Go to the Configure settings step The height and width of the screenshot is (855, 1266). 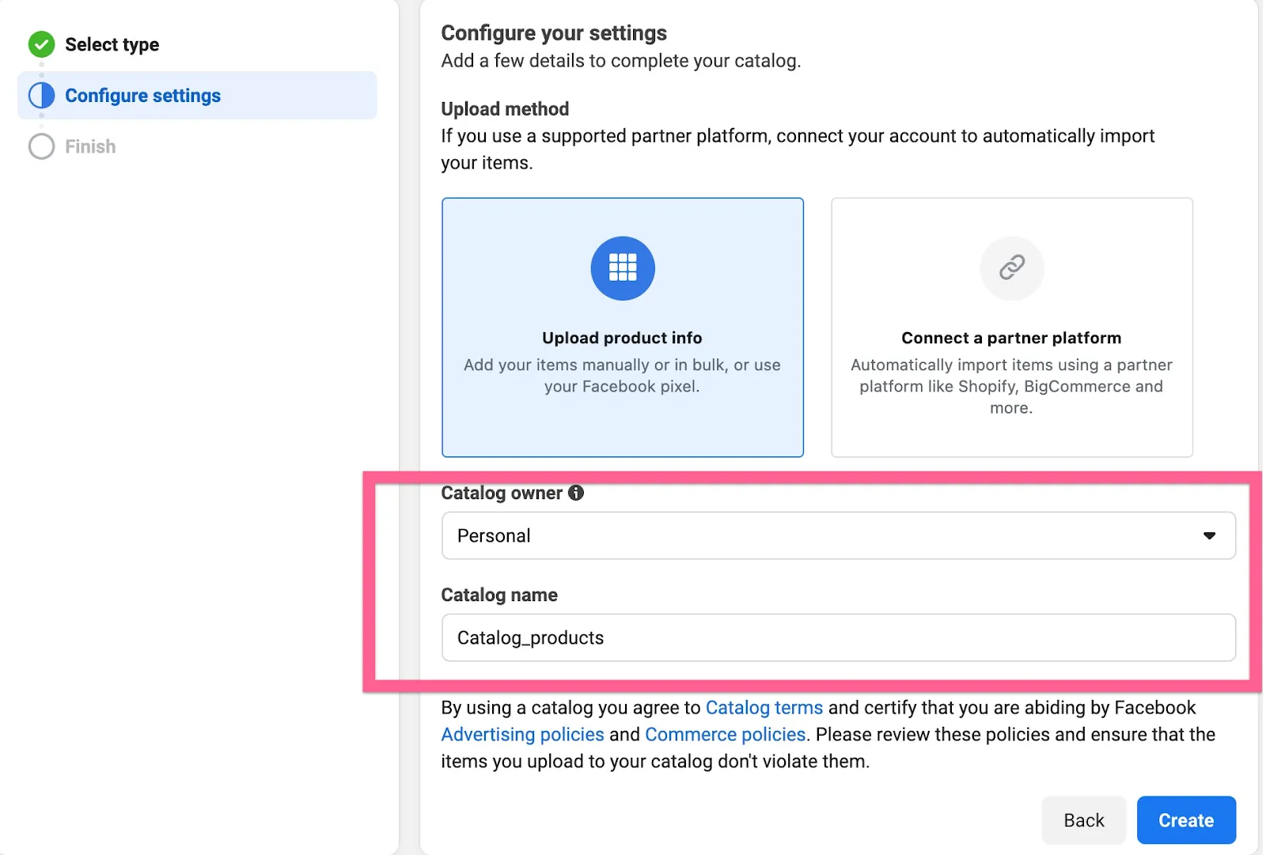tap(197, 96)
